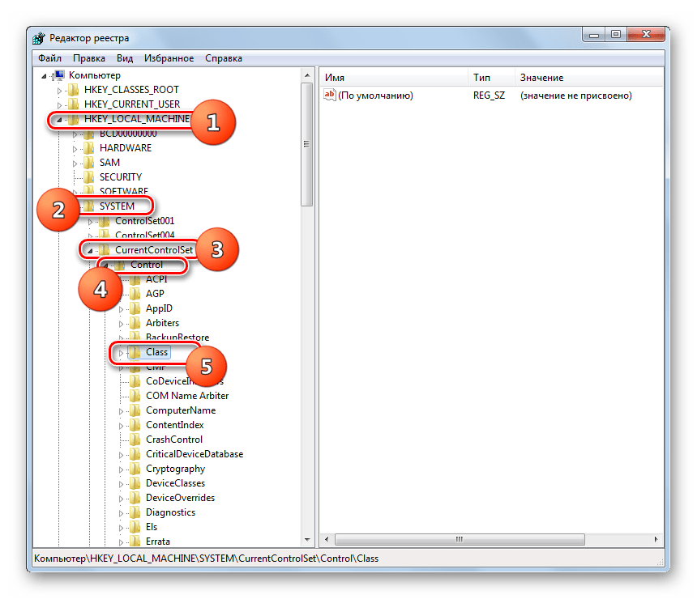Select the ContentIndex registry key

pos(174,425)
